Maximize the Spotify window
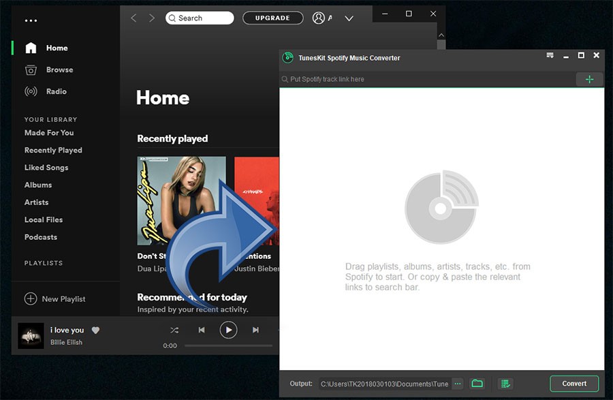 409,14
